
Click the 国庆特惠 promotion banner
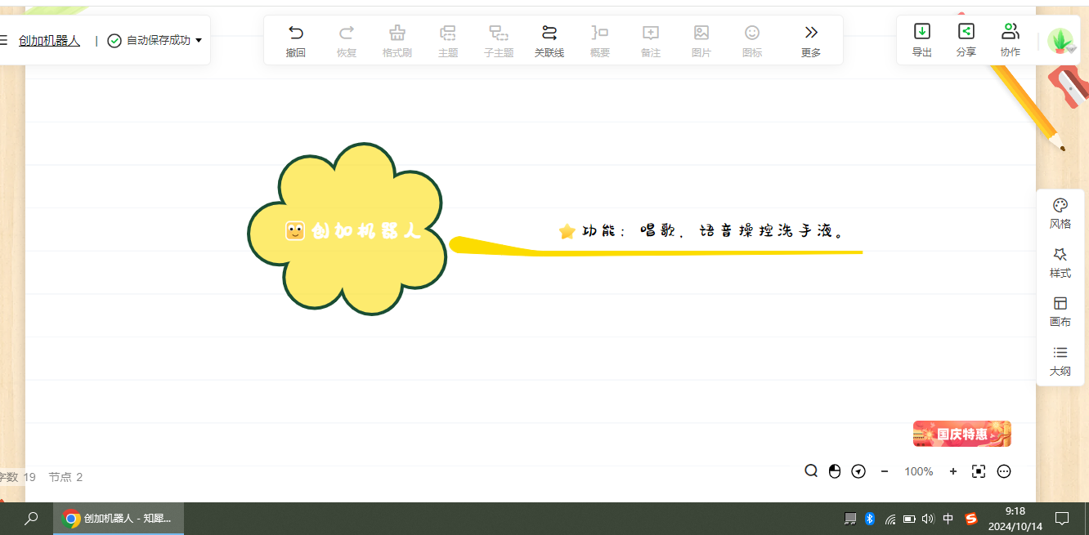pos(962,434)
